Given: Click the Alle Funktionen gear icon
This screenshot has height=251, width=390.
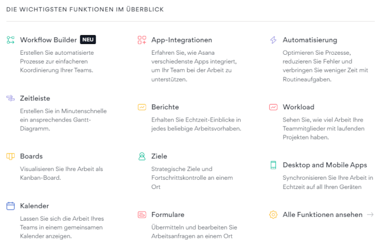Looking at the screenshot, I should point(273,214).
